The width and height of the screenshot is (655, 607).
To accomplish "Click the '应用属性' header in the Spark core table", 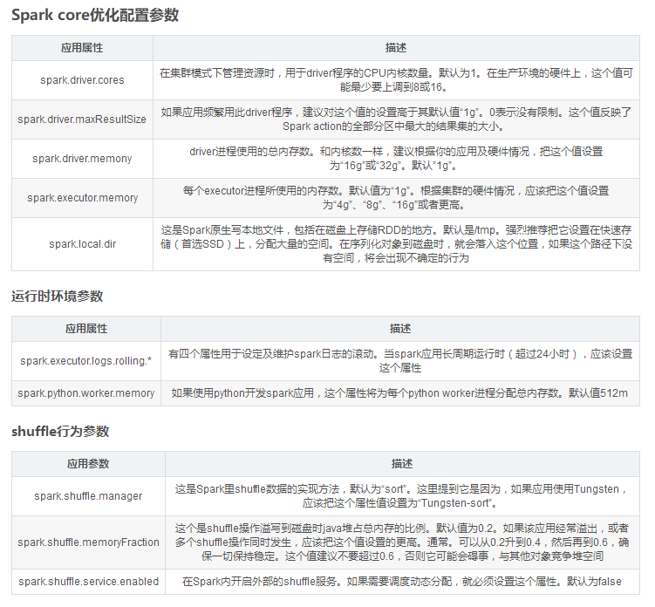I will [x=82, y=48].
